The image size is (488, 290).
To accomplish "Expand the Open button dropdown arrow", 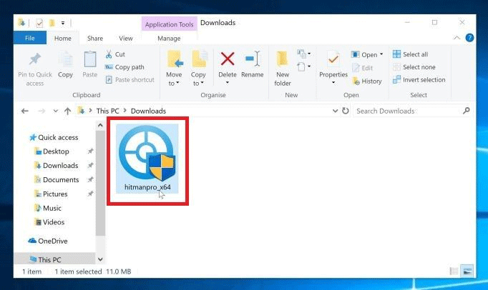I will [381, 54].
